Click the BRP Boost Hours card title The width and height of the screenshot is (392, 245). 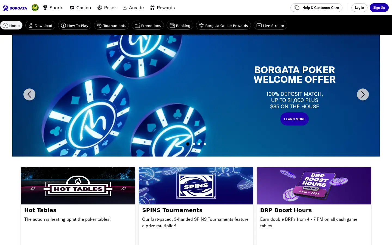286,210
